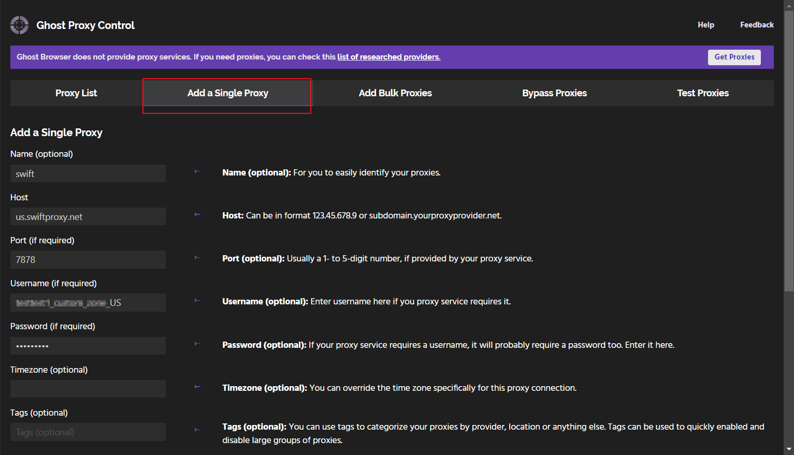The image size is (794, 455).
Task: Click the arrow icon beside Password description
Action: 197,344
